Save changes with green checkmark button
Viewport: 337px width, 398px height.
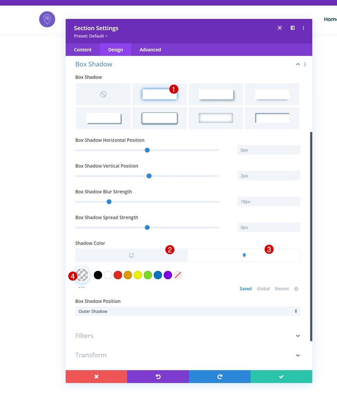[x=281, y=377]
